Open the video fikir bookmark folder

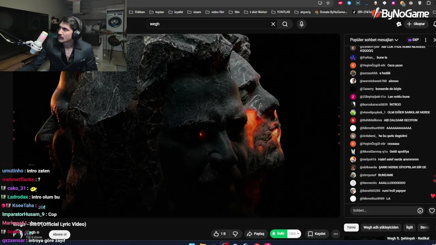tap(215, 12)
